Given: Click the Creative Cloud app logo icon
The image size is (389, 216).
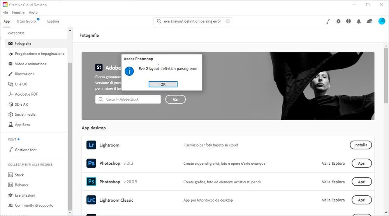Looking at the screenshot, I should (5, 5).
